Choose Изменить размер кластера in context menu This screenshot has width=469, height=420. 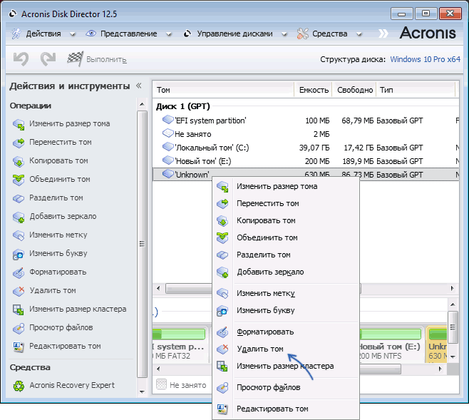285,366
